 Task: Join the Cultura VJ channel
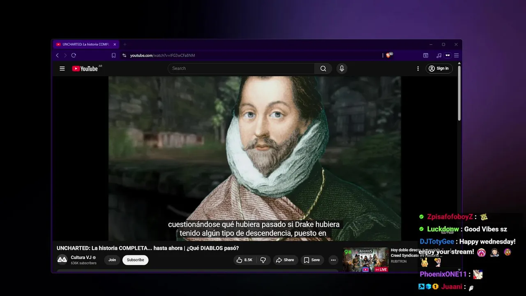click(x=112, y=260)
